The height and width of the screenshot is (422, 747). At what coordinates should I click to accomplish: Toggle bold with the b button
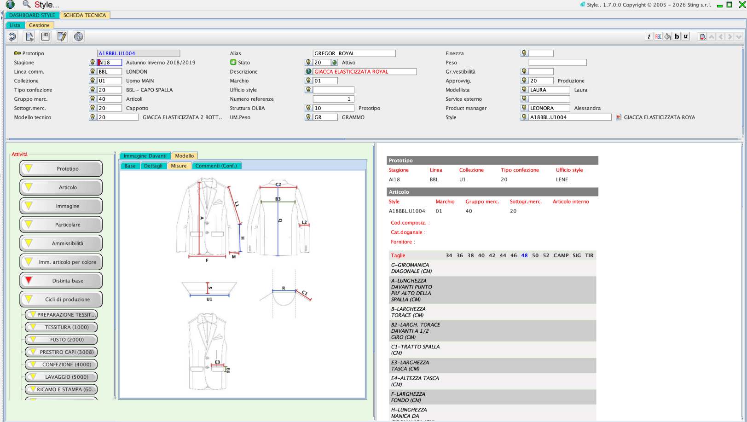[x=677, y=37]
